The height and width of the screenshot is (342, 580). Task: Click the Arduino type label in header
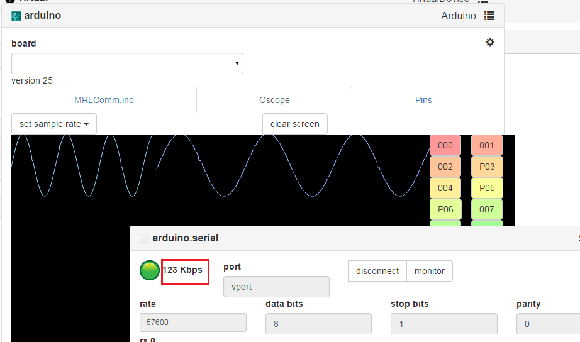coord(459,16)
